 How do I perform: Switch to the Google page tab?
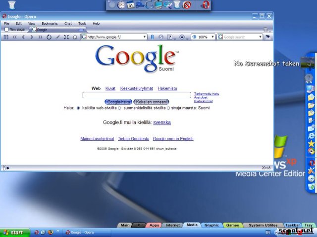tap(57, 30)
